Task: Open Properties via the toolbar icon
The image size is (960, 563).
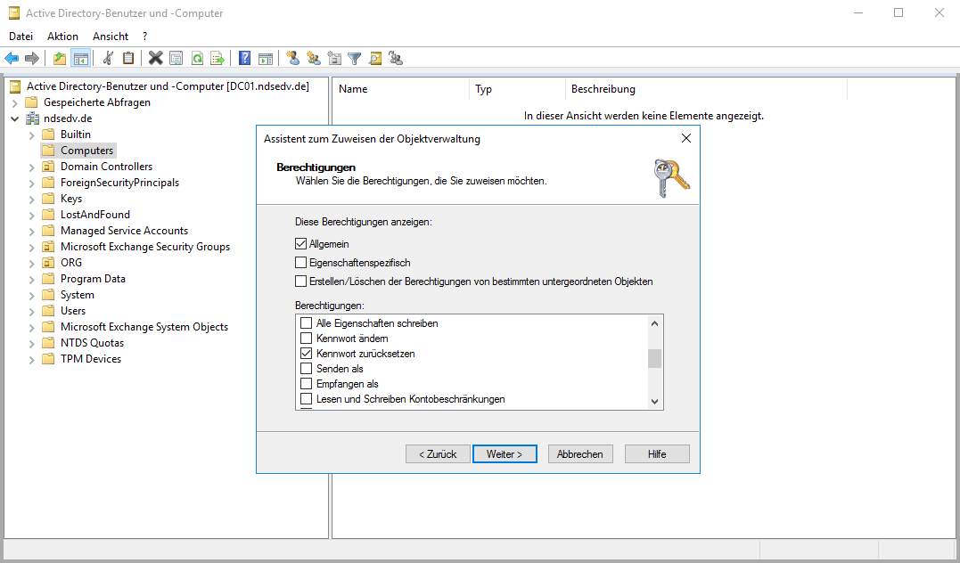Action: point(176,59)
